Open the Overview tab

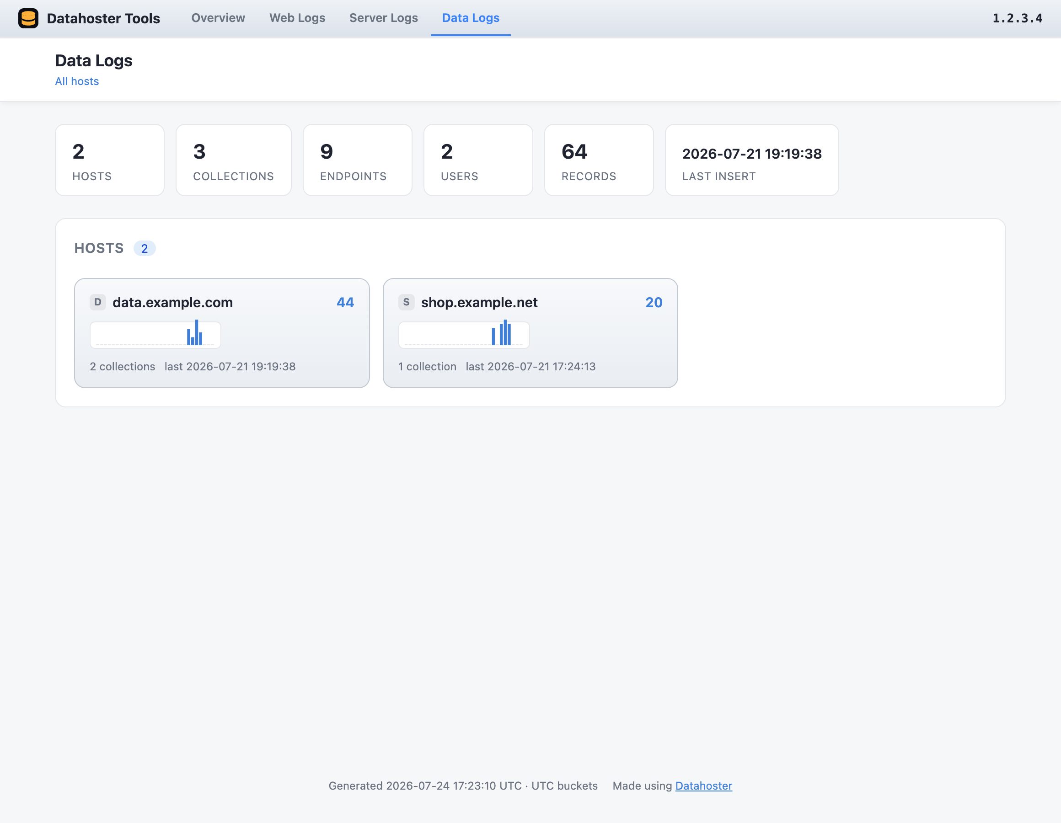[x=218, y=18]
